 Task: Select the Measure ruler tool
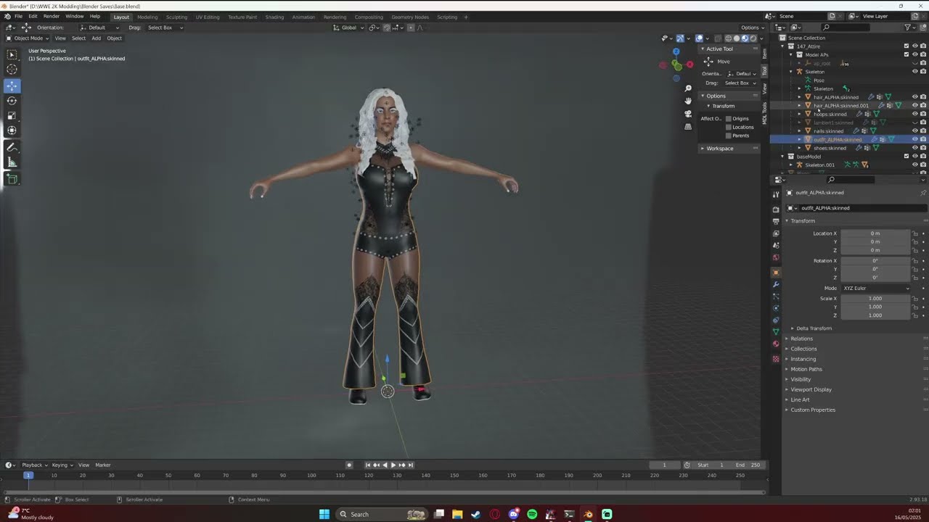tap(12, 162)
